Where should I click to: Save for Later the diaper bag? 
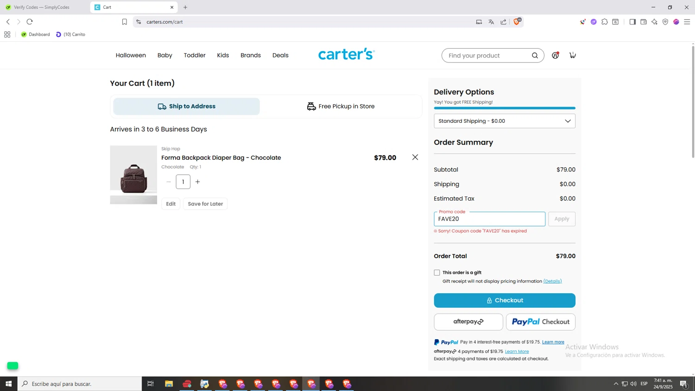tap(205, 204)
